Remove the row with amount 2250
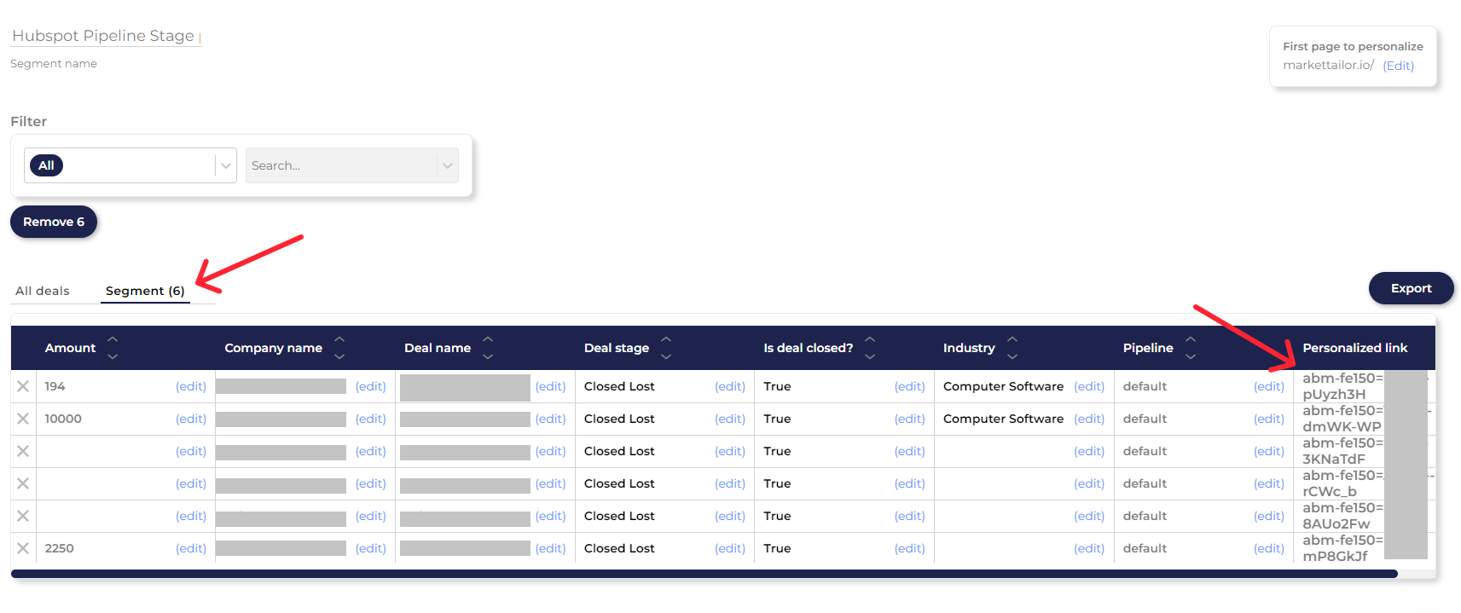Image resolution: width=1461 pixels, height=613 pixels. coord(23,548)
